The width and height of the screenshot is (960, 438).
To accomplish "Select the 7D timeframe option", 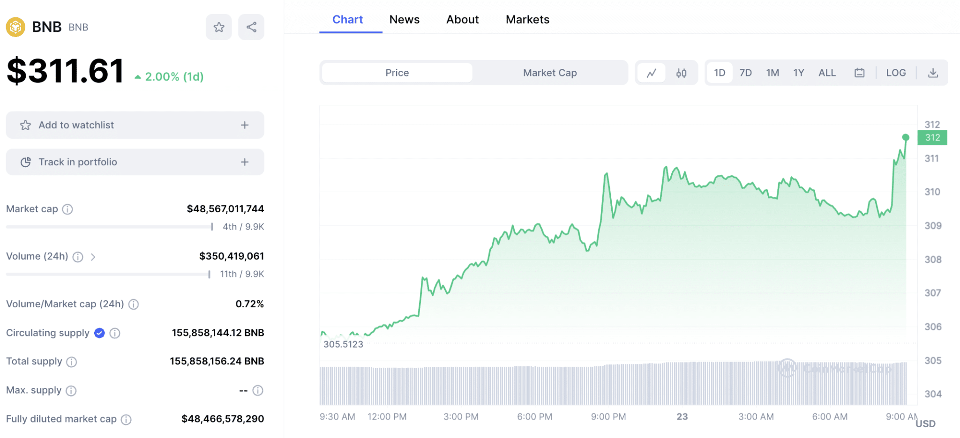I will 745,73.
